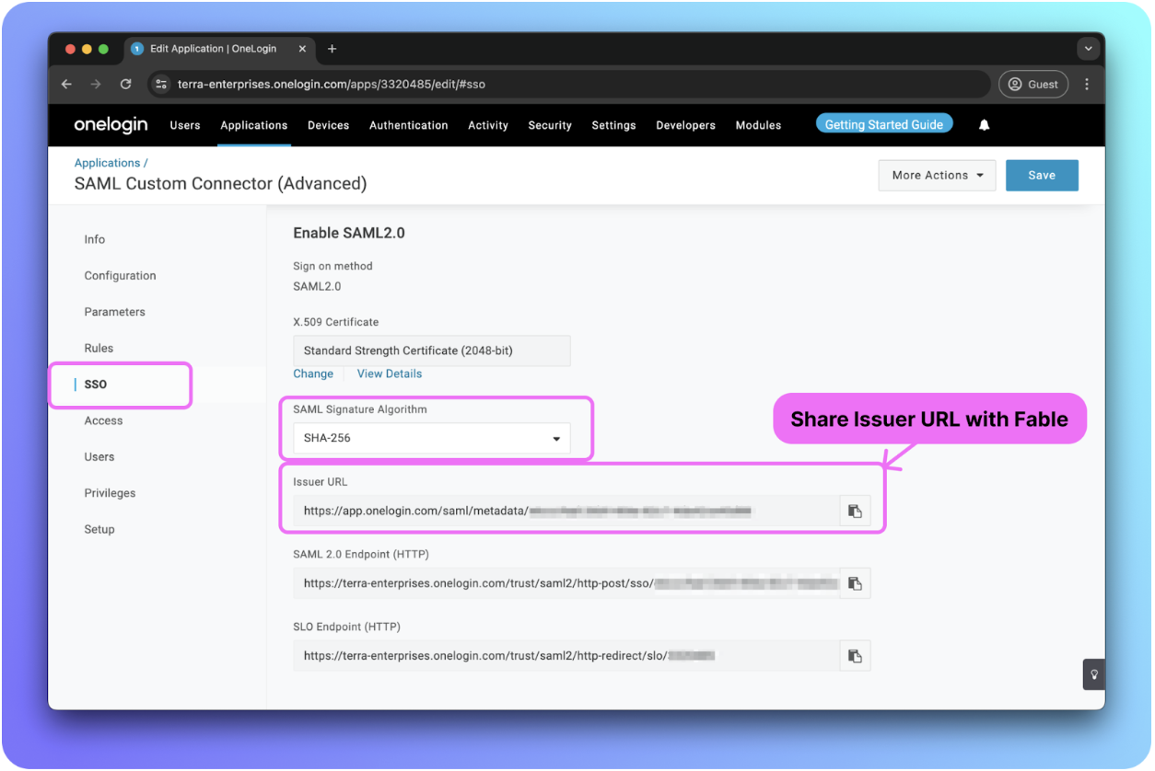Open the Activity menu
The image size is (1155, 771).
pos(488,125)
